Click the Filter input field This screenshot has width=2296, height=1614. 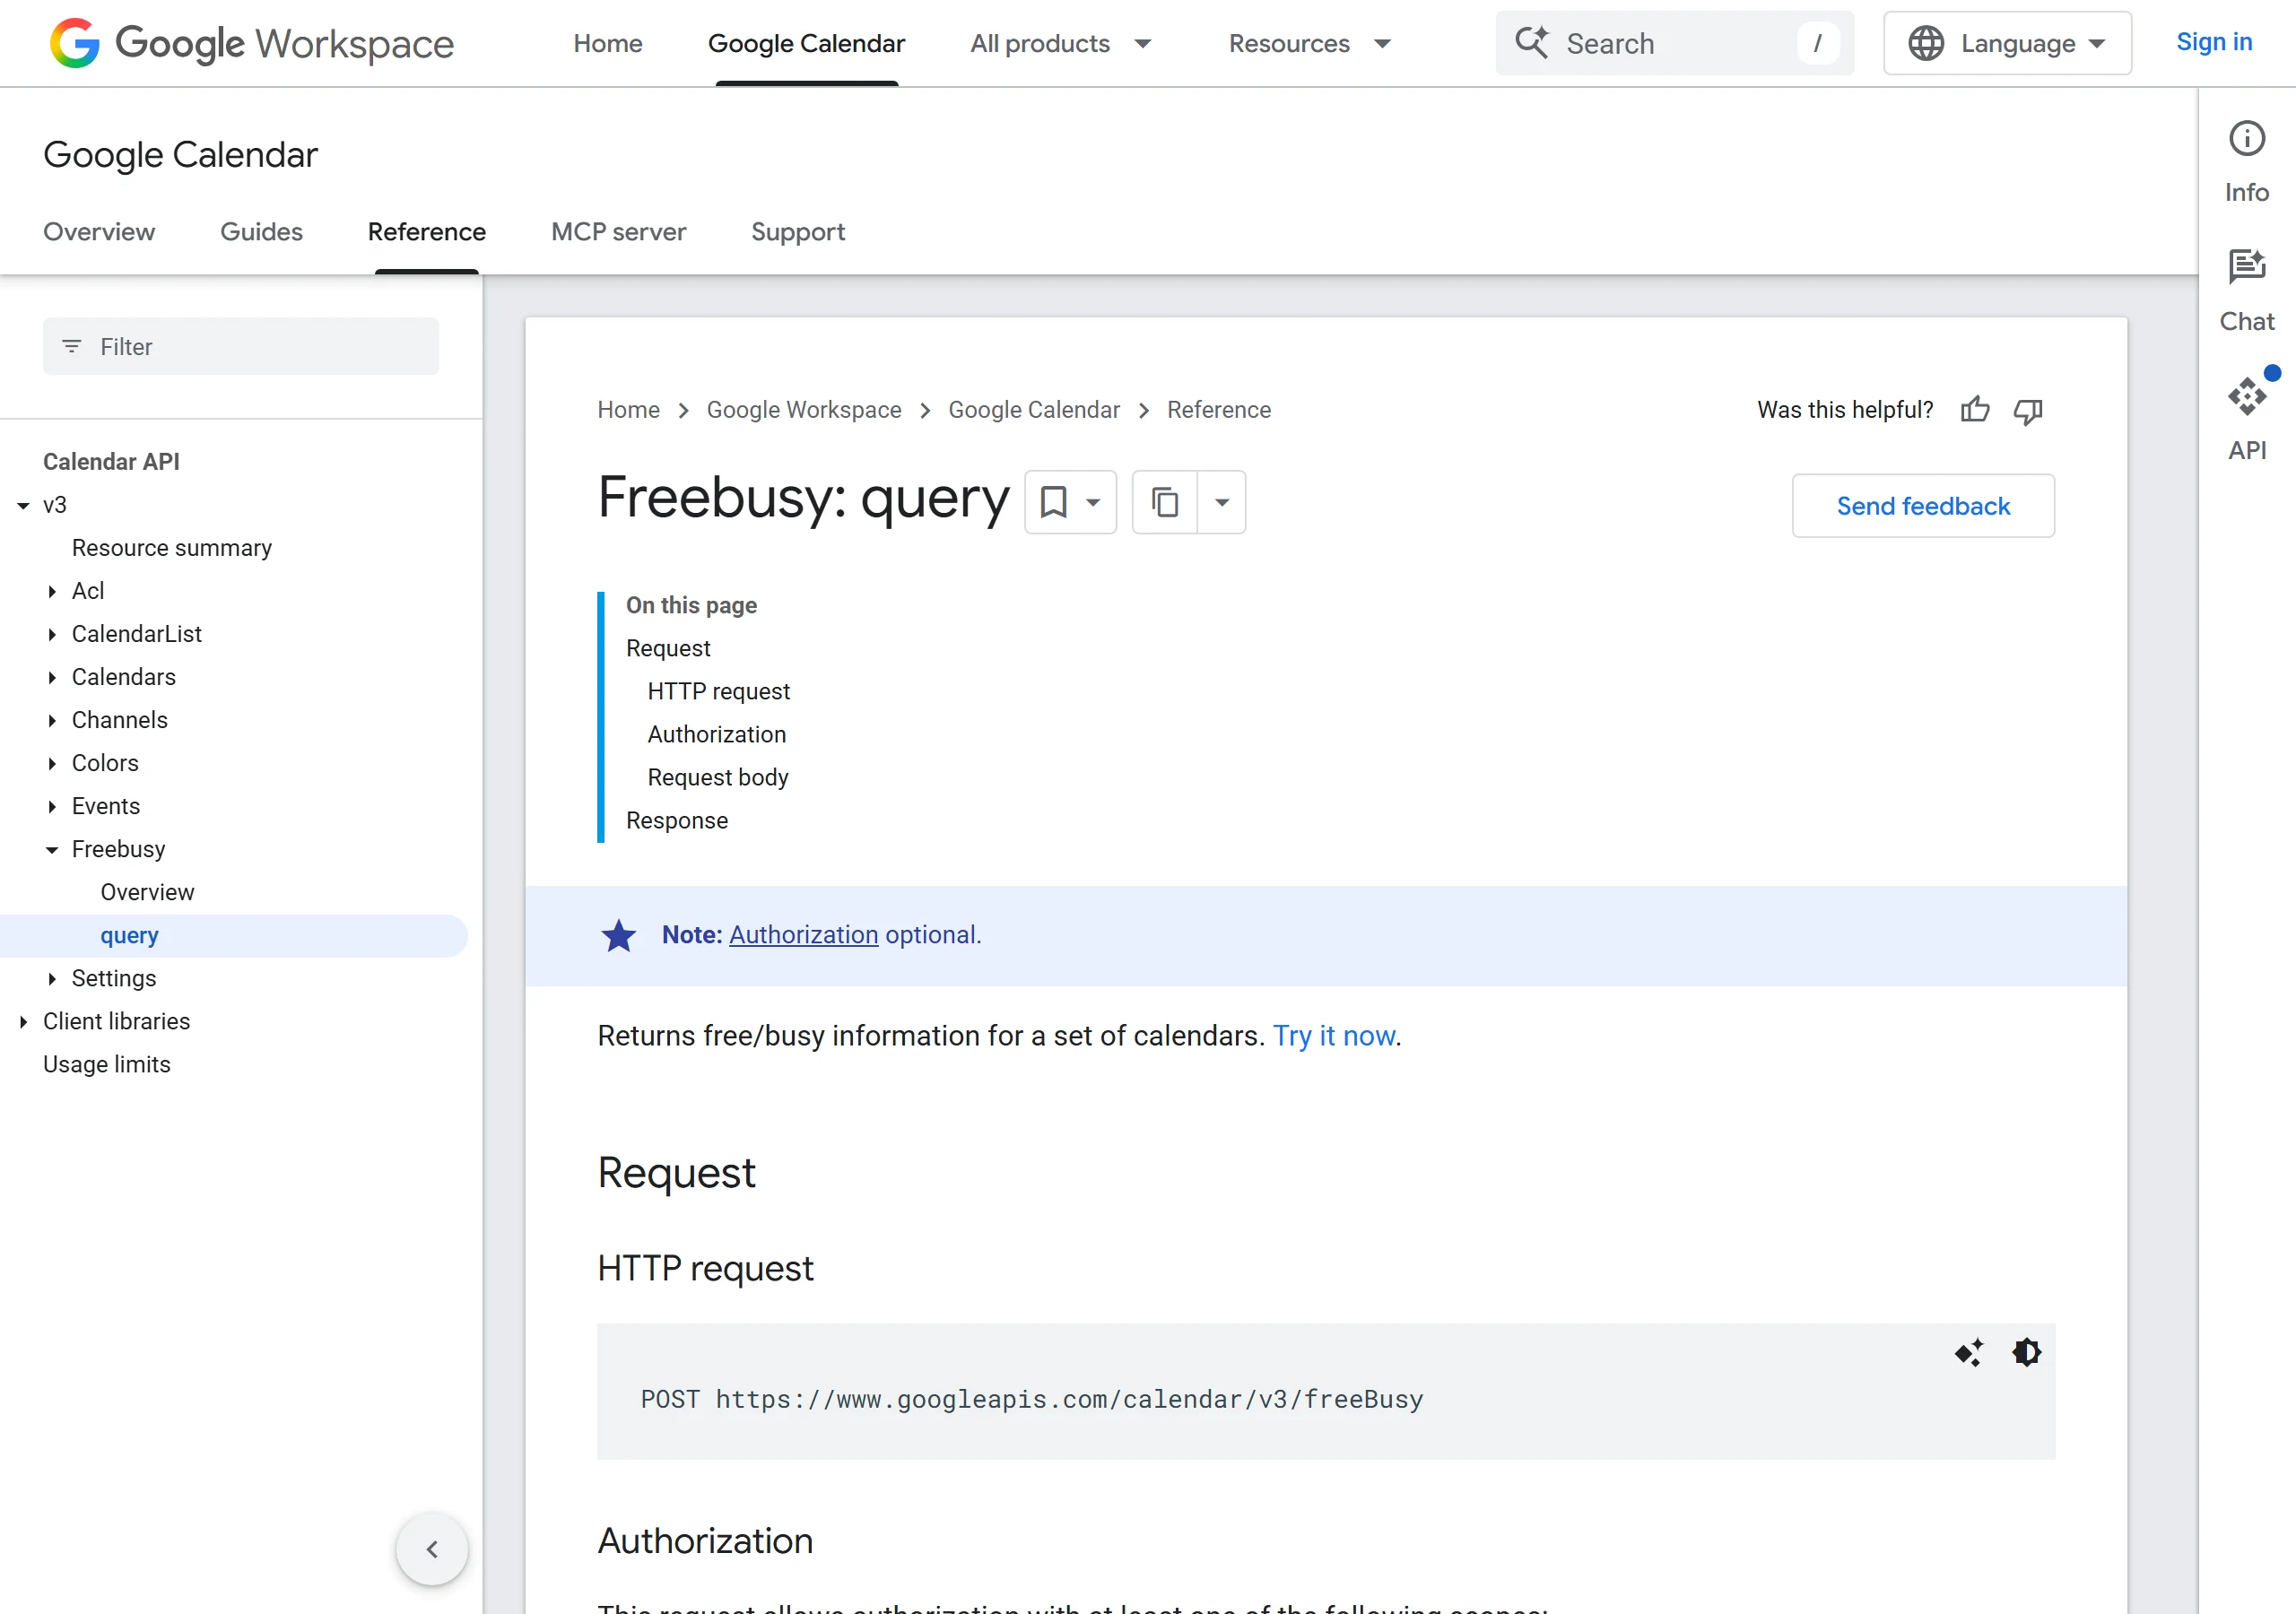coord(241,346)
